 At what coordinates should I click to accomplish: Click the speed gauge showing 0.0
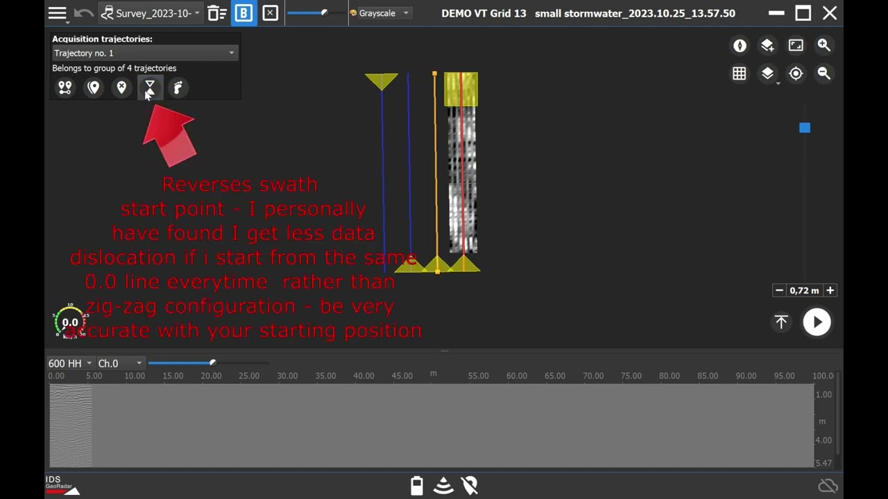pyautogui.click(x=70, y=322)
